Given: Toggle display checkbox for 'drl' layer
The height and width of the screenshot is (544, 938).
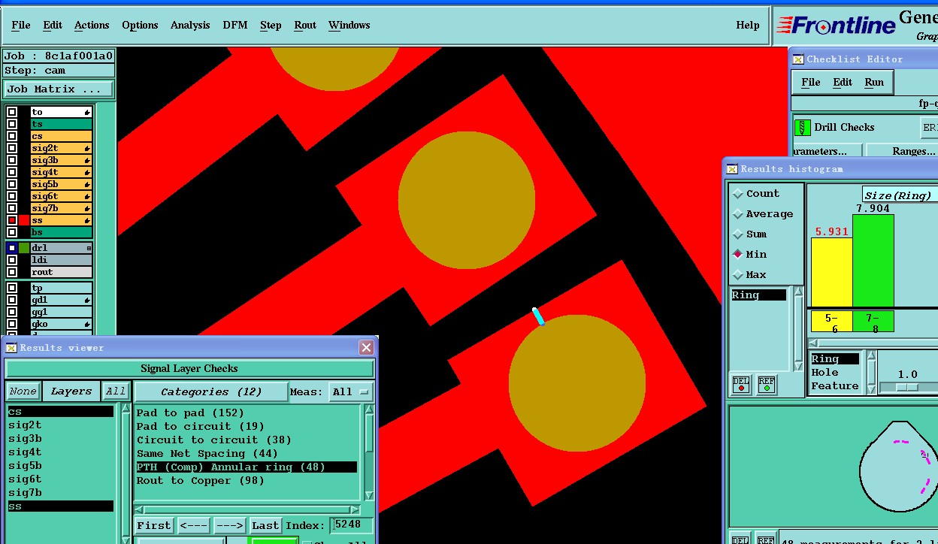Looking at the screenshot, I should 12,248.
